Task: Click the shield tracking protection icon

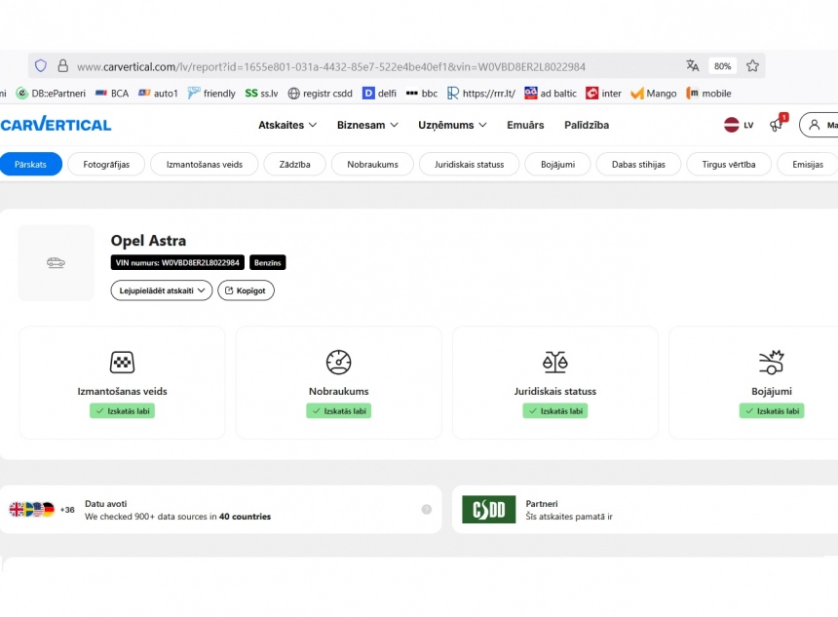Action: (41, 66)
